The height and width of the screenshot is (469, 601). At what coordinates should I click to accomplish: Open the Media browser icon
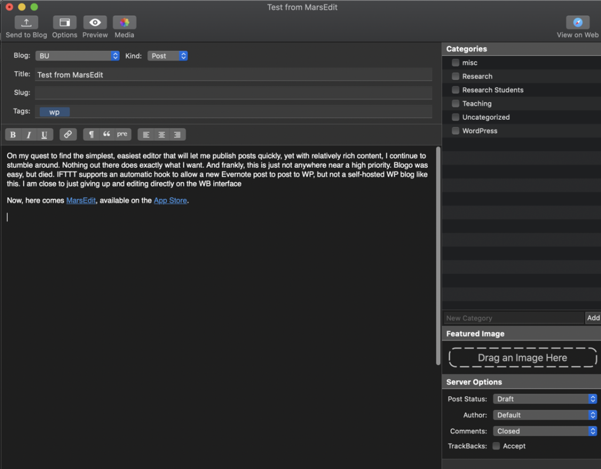124,22
